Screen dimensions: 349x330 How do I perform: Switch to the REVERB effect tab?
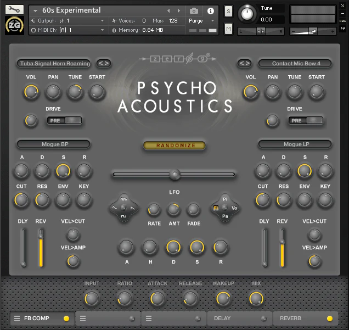click(305, 318)
